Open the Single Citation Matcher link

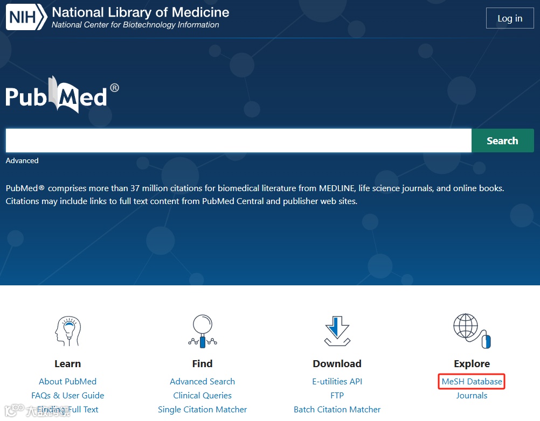pos(203,410)
